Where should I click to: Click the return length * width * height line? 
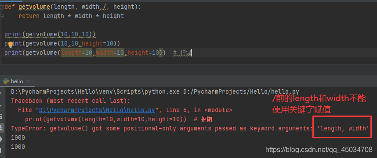71,16
